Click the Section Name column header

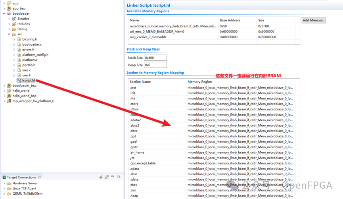tap(157, 81)
